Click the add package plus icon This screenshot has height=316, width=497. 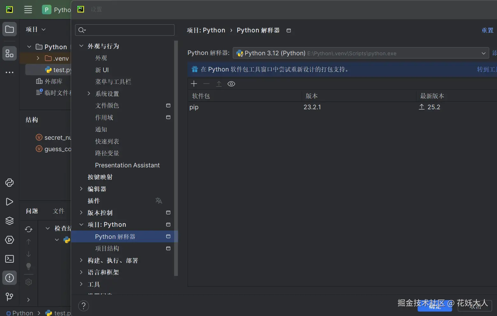194,84
